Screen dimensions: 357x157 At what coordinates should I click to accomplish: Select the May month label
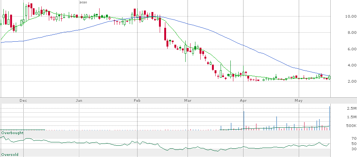point(298,101)
